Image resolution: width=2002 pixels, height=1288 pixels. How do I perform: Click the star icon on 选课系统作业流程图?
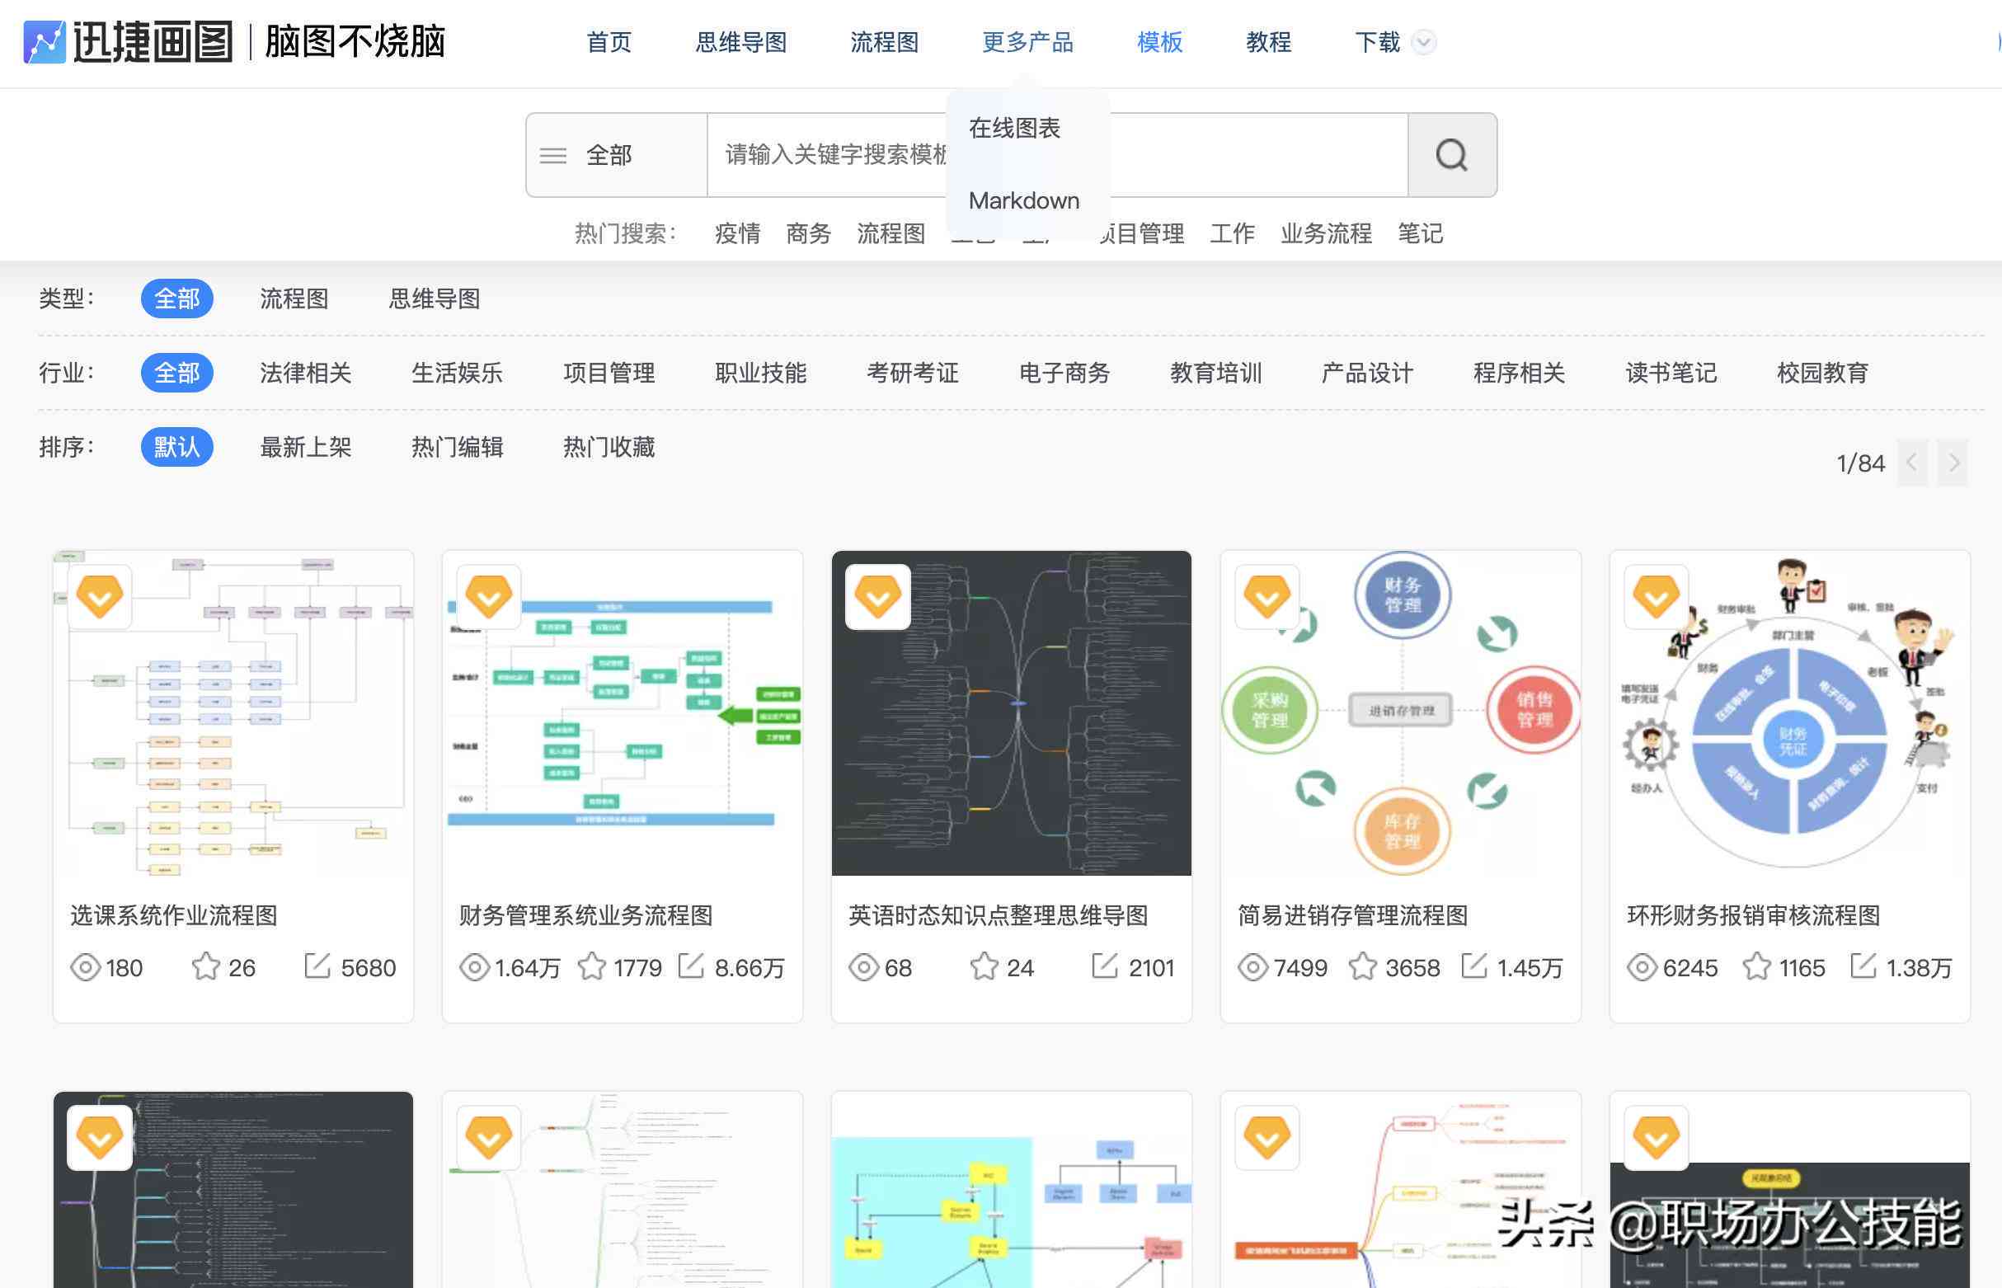coord(205,967)
